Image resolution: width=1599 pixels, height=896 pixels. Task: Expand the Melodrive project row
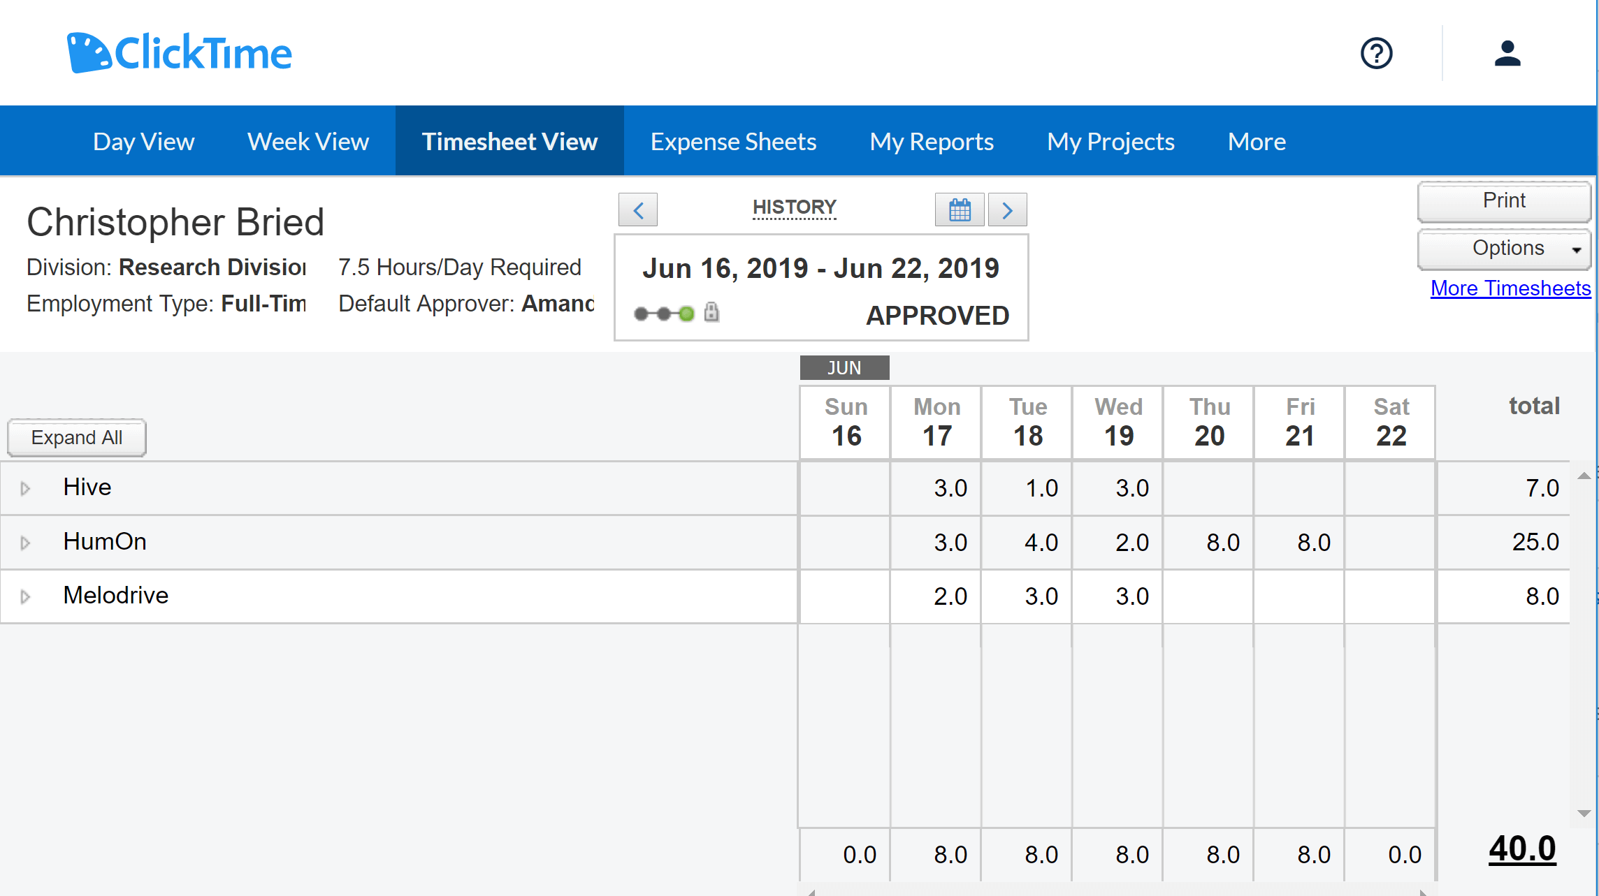point(26,596)
